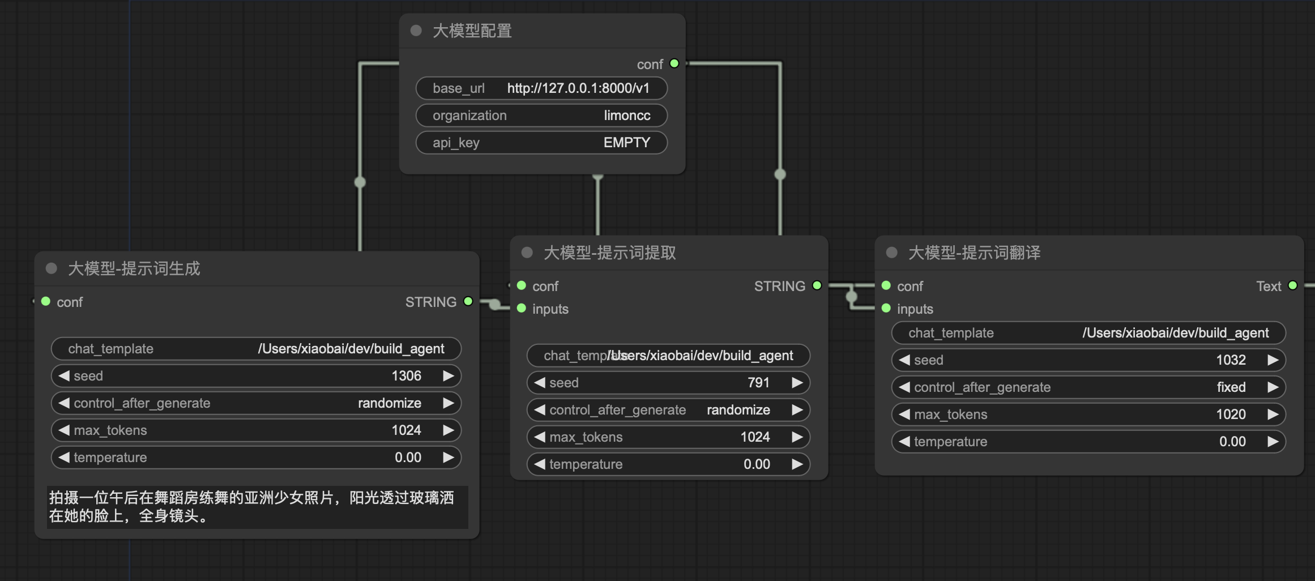Screen dimensions: 1315x581
Task: Click the inputs port on 提示词提取 node
Action: pos(522,309)
